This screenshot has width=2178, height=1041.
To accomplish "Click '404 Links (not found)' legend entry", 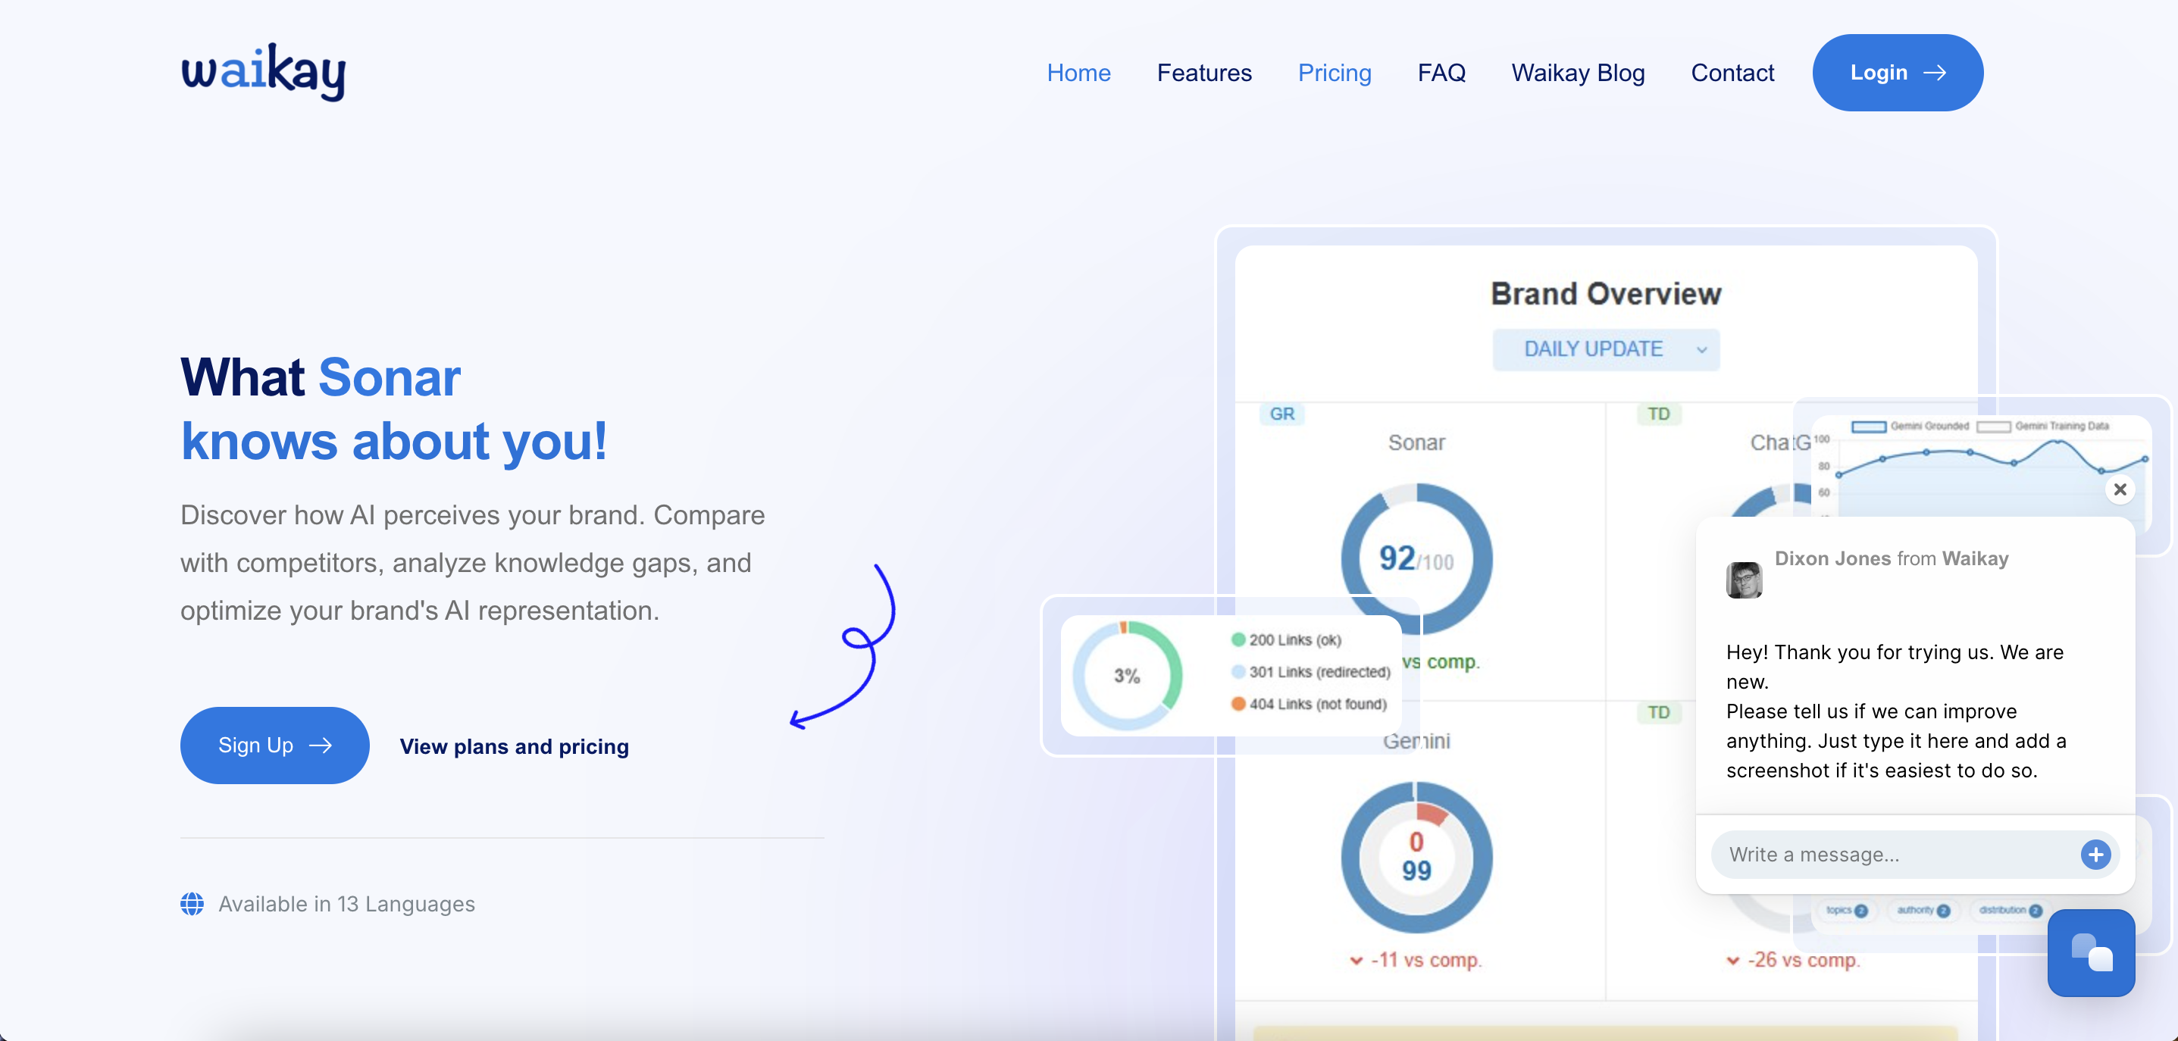I will (1309, 704).
